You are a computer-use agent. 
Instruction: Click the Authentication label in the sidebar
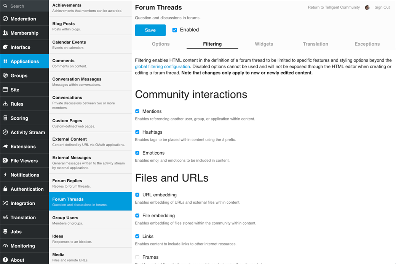click(27, 189)
